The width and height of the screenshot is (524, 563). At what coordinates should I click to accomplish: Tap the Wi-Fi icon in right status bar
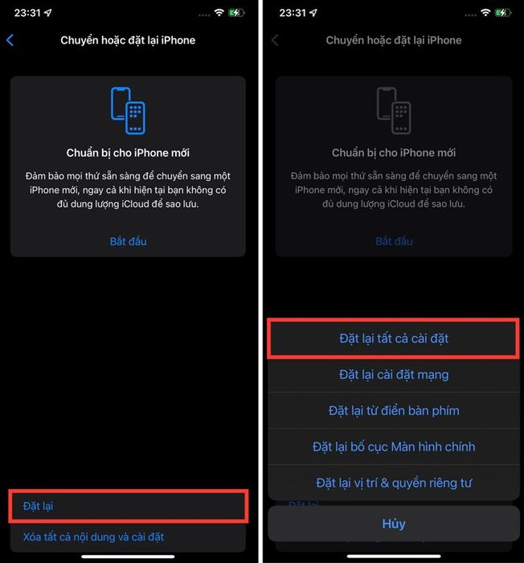pos(485,13)
